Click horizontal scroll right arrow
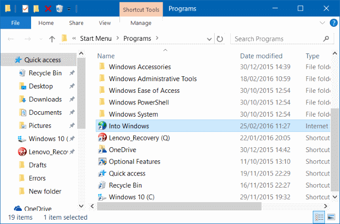The image size is (340, 224). tap(325, 206)
